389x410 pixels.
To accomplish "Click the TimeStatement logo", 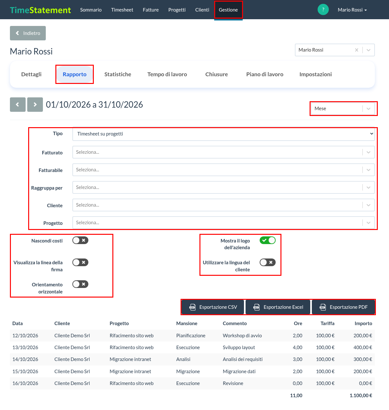I will click(x=40, y=10).
